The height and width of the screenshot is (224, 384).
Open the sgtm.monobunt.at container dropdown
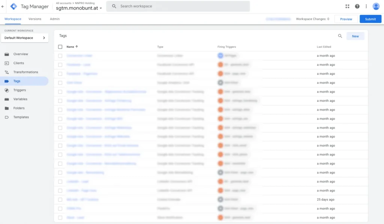(x=79, y=8)
